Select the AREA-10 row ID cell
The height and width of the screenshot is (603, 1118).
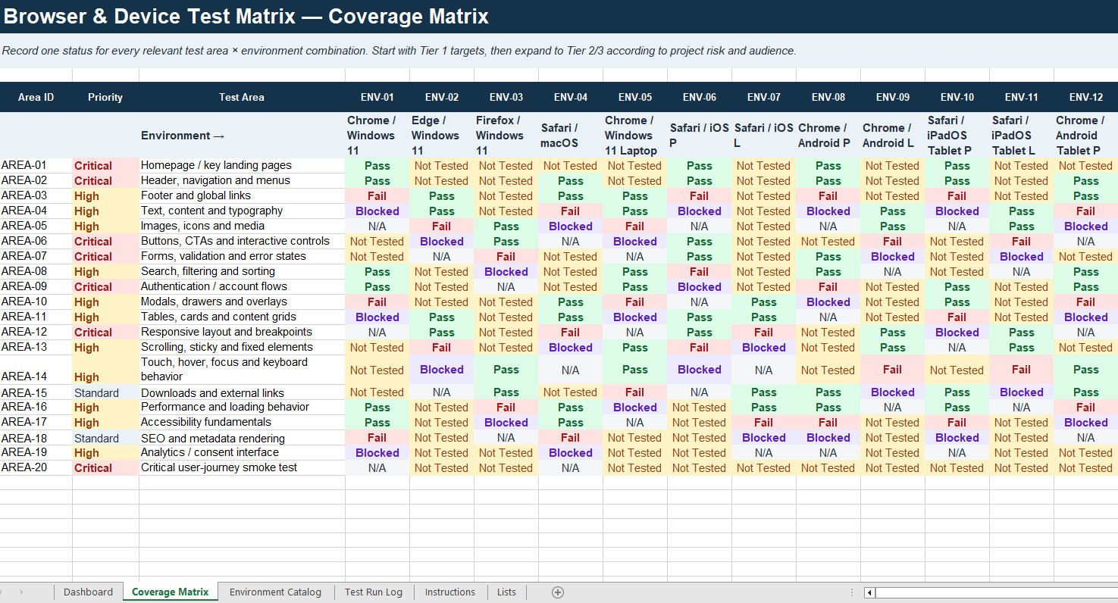tap(36, 301)
